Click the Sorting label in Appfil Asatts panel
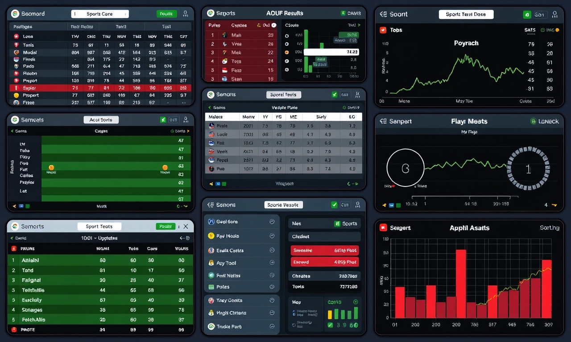The image size is (571, 342). point(549,228)
